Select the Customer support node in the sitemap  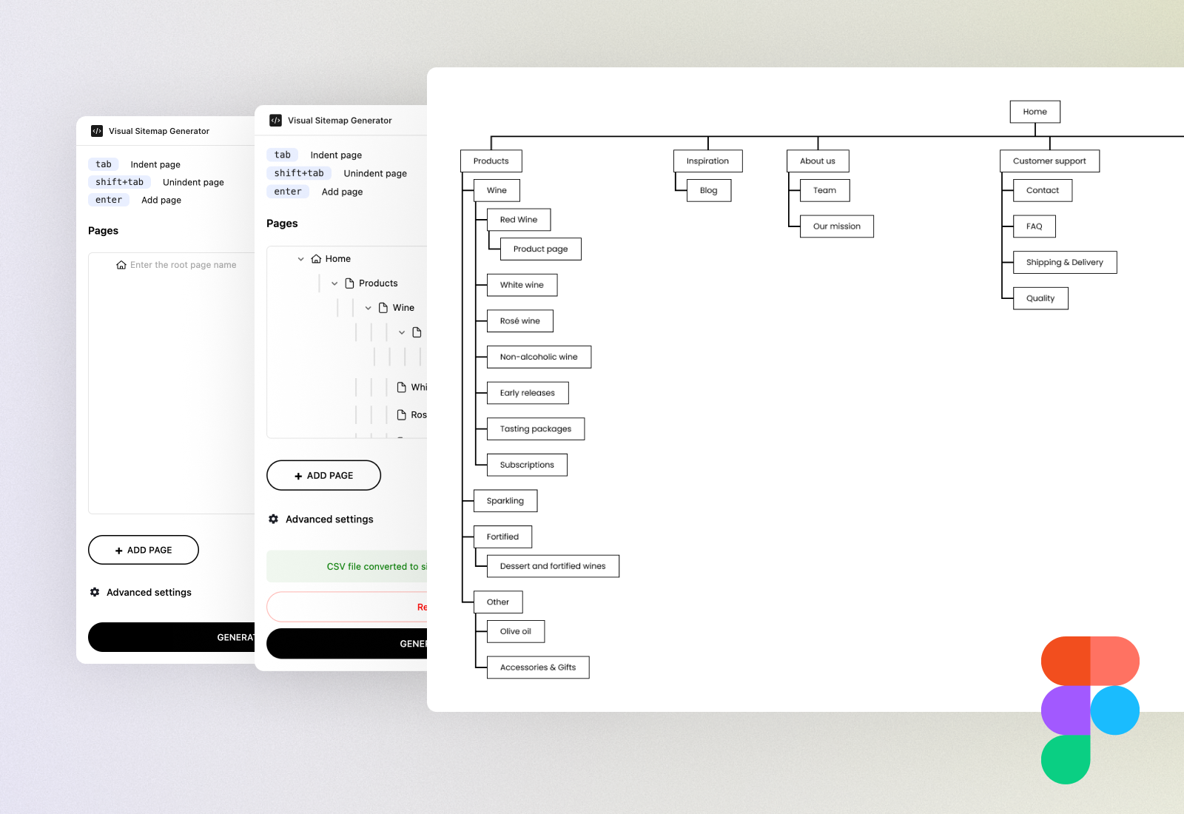coord(1049,161)
